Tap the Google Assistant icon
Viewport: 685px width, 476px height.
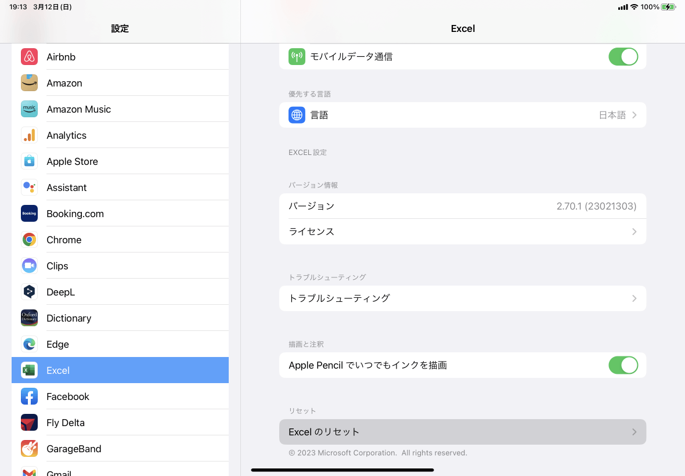tap(29, 187)
